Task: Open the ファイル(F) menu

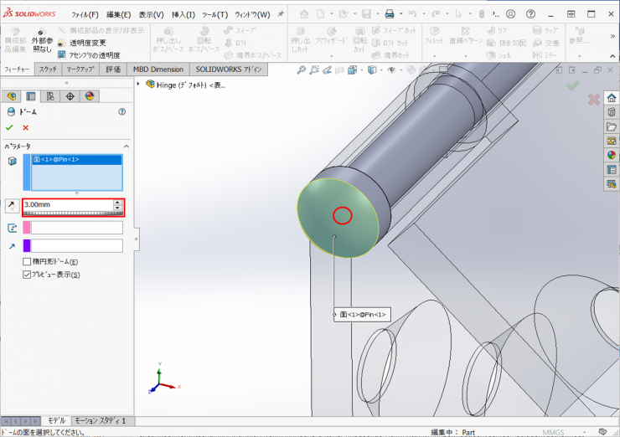Action: [x=84, y=14]
